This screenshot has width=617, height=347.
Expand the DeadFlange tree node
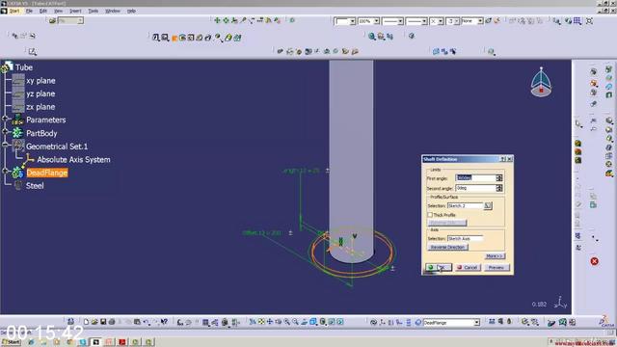[x=5, y=172]
